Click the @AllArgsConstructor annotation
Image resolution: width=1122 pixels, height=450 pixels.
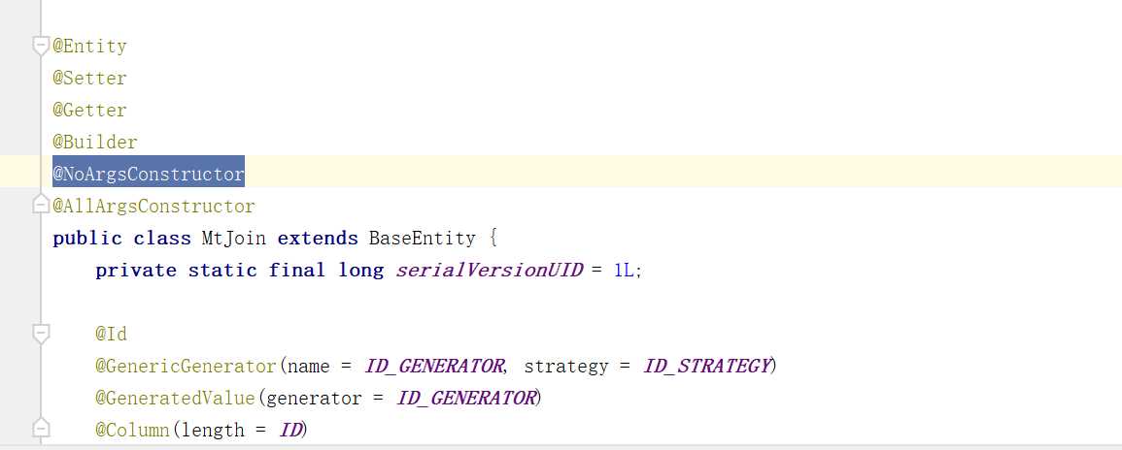[153, 207]
